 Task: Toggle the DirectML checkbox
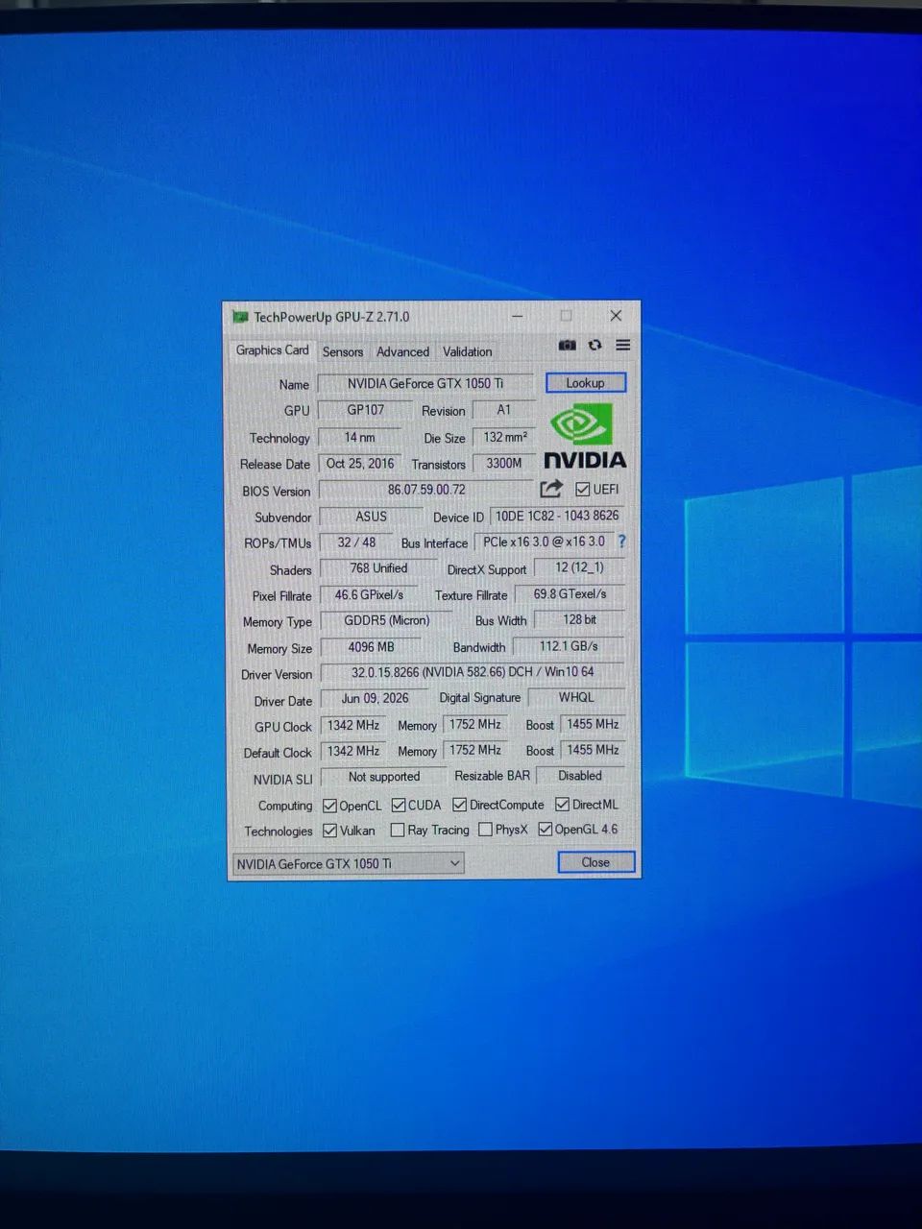click(563, 804)
